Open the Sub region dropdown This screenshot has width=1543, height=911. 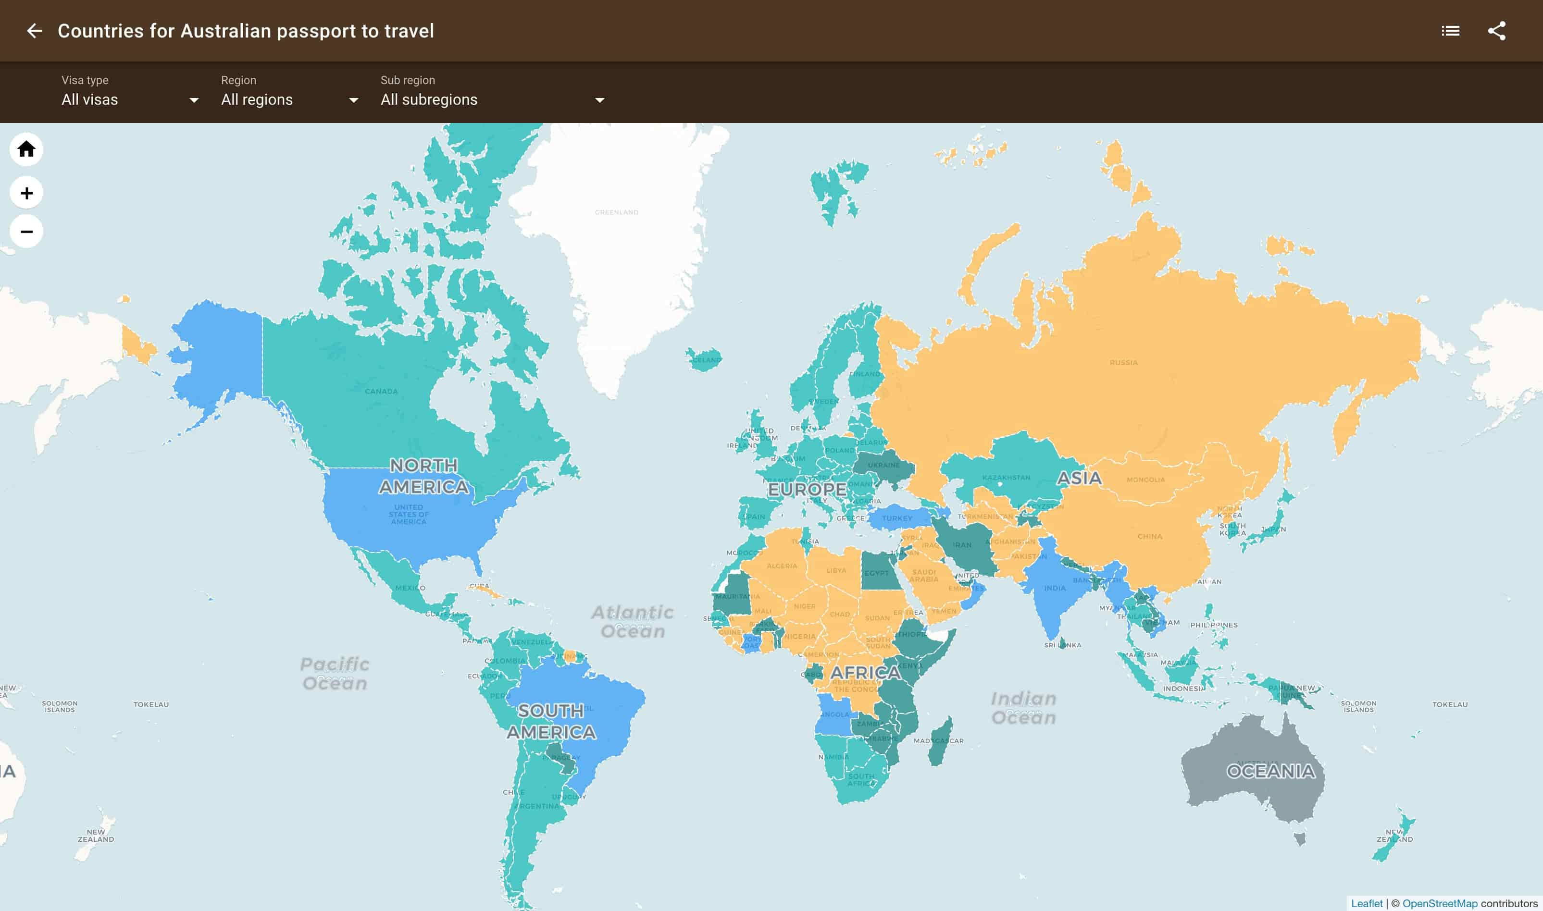[492, 99]
